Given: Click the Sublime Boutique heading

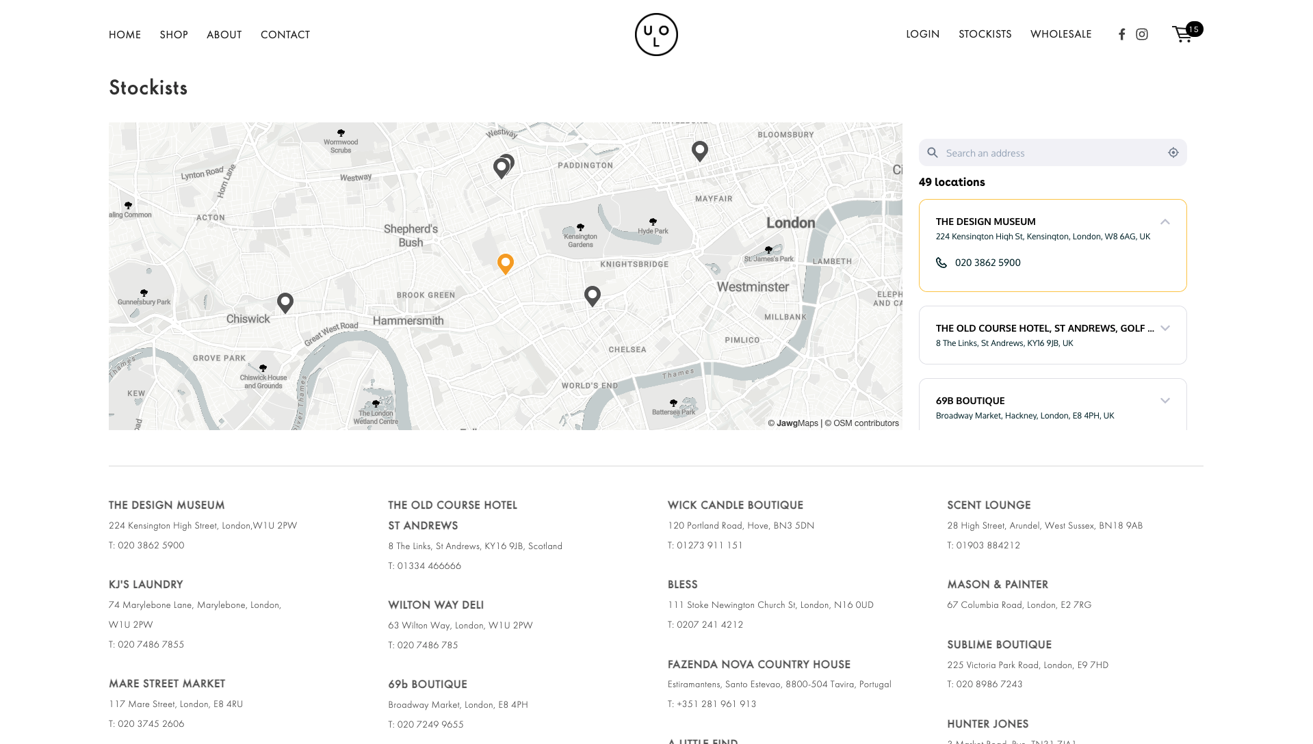Looking at the screenshot, I should pyautogui.click(x=1000, y=644).
